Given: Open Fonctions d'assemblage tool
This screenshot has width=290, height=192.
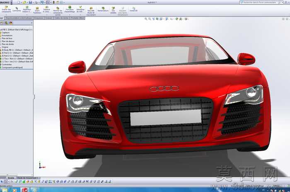Looking at the screenshot, I should pyautogui.click(x=70, y=9).
